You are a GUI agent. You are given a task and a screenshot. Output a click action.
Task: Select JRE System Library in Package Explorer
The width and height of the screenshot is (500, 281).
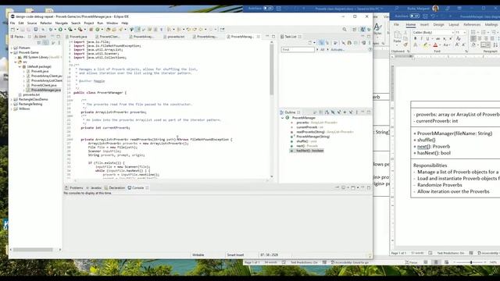pos(40,57)
